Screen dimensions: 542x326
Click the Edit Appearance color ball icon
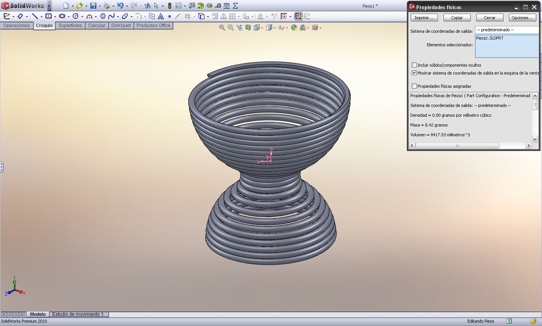click(294, 27)
